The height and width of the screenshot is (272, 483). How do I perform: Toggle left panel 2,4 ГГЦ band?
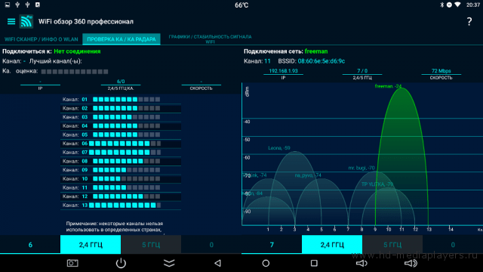(91, 245)
